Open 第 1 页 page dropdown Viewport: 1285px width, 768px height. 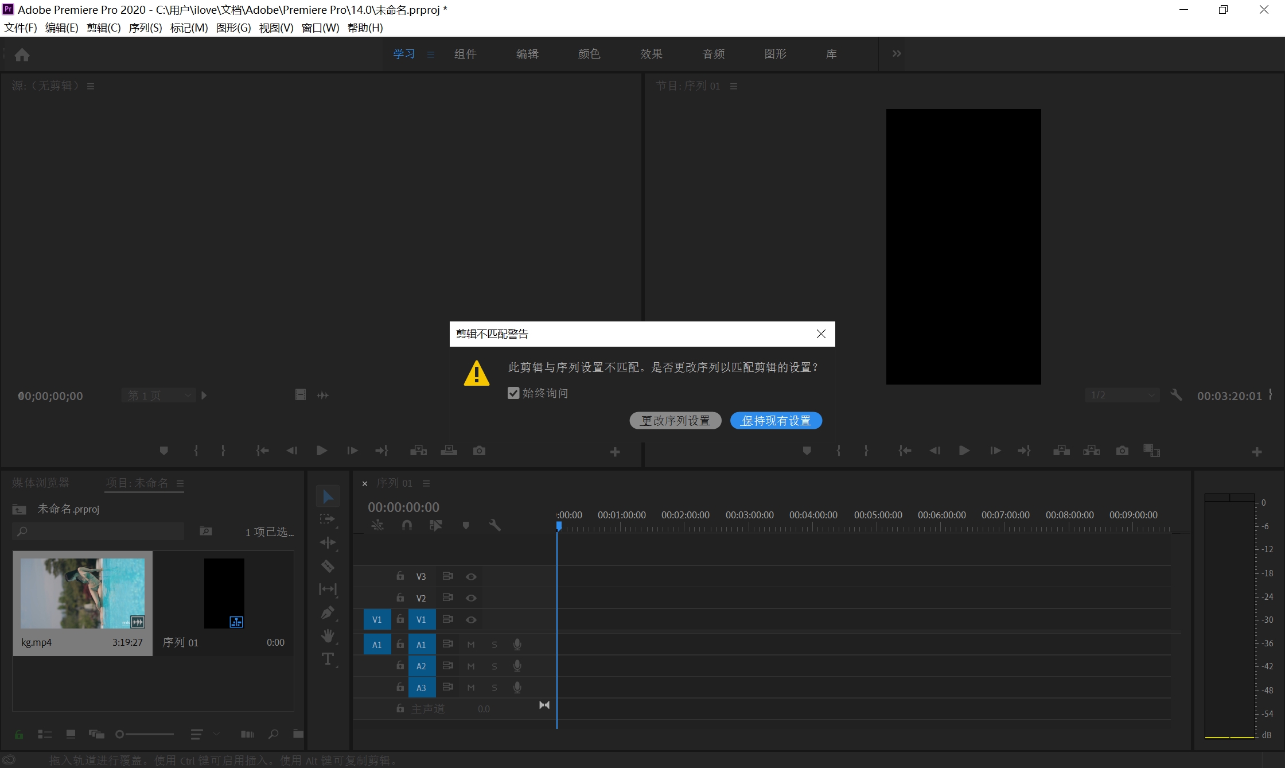pyautogui.click(x=159, y=395)
